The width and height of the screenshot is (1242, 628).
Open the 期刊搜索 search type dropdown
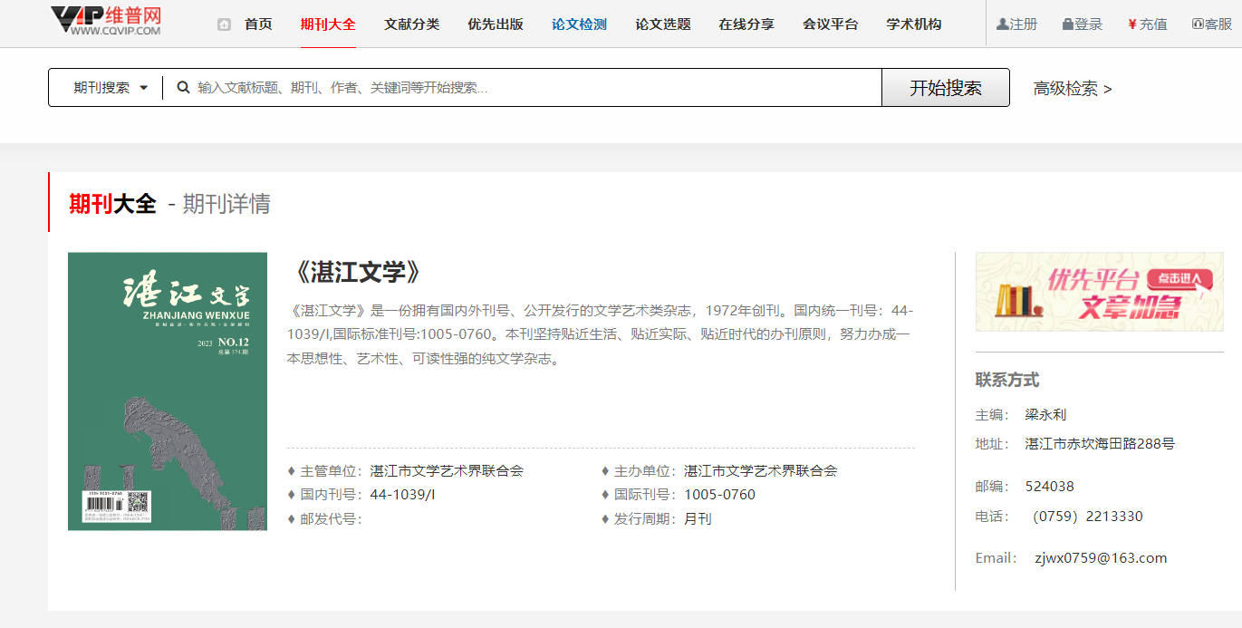coord(110,88)
